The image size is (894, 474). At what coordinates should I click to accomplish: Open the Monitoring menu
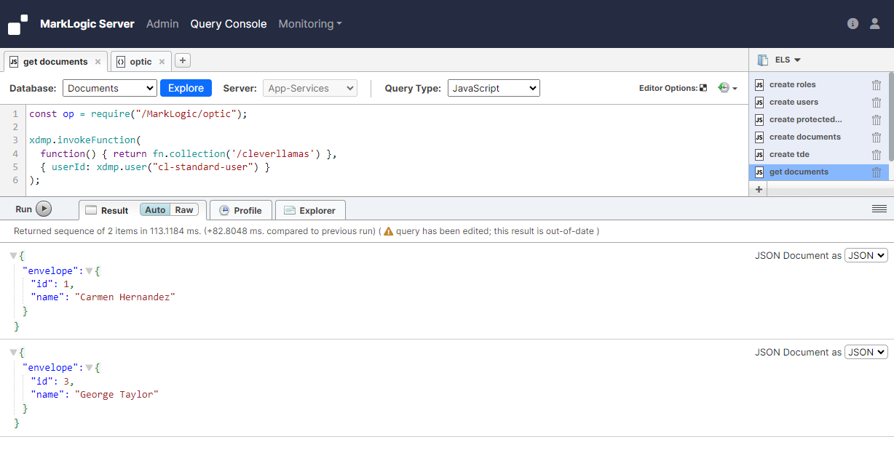pyautogui.click(x=309, y=23)
